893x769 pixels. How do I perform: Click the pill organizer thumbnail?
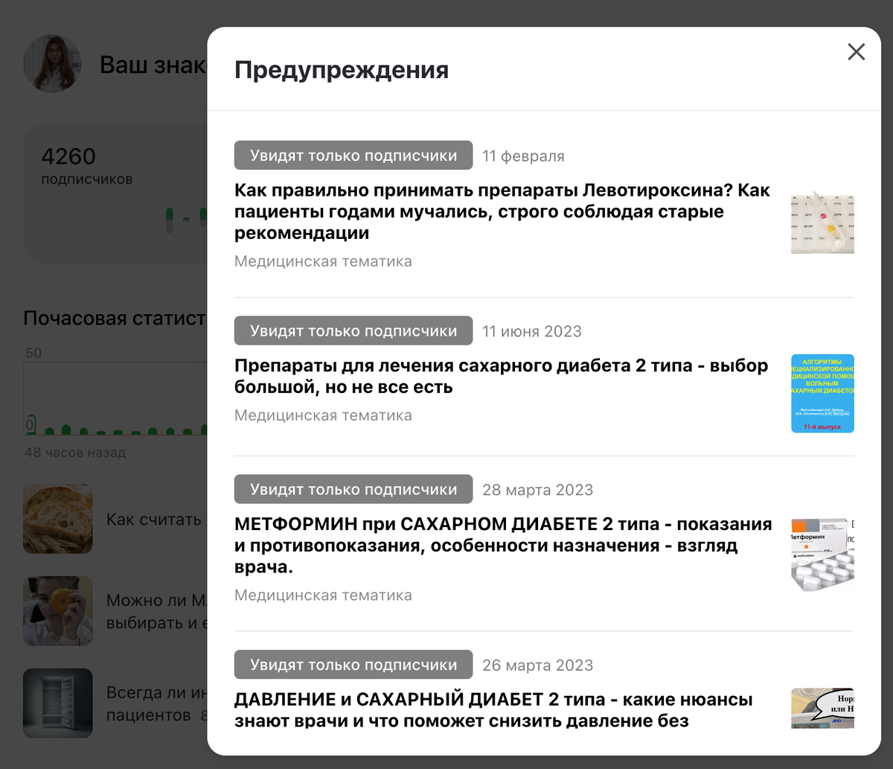(x=822, y=222)
